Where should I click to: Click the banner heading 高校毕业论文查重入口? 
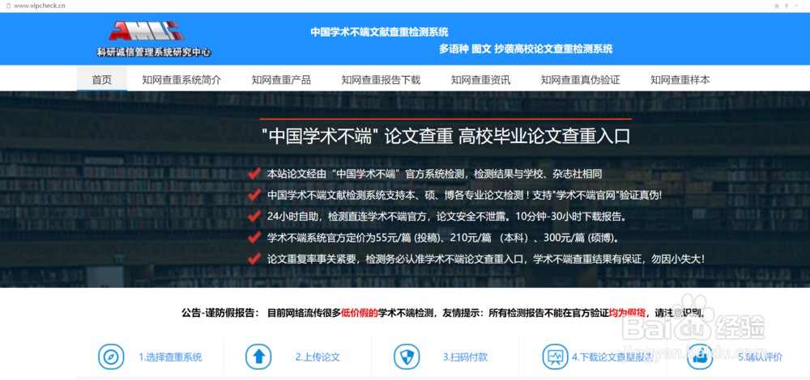[x=544, y=137]
